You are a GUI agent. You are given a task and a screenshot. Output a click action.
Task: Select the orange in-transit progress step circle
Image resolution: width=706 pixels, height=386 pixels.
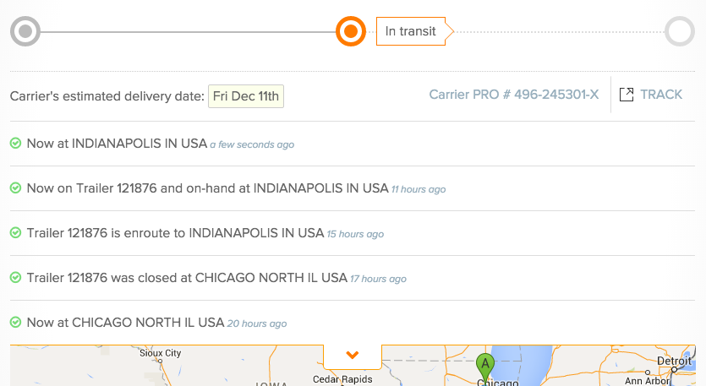351,31
